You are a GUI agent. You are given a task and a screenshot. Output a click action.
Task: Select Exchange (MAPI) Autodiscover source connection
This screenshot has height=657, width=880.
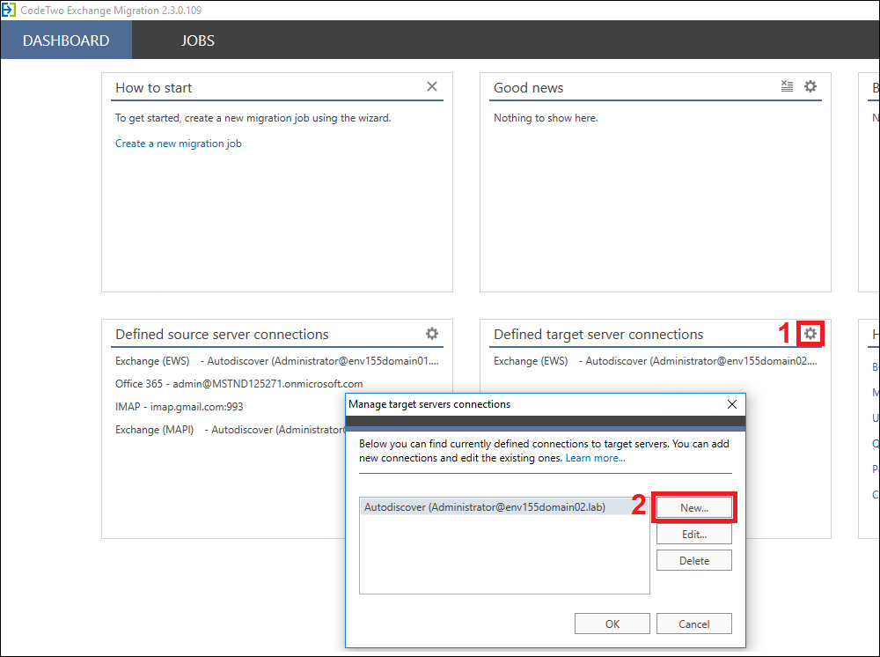[x=230, y=430]
